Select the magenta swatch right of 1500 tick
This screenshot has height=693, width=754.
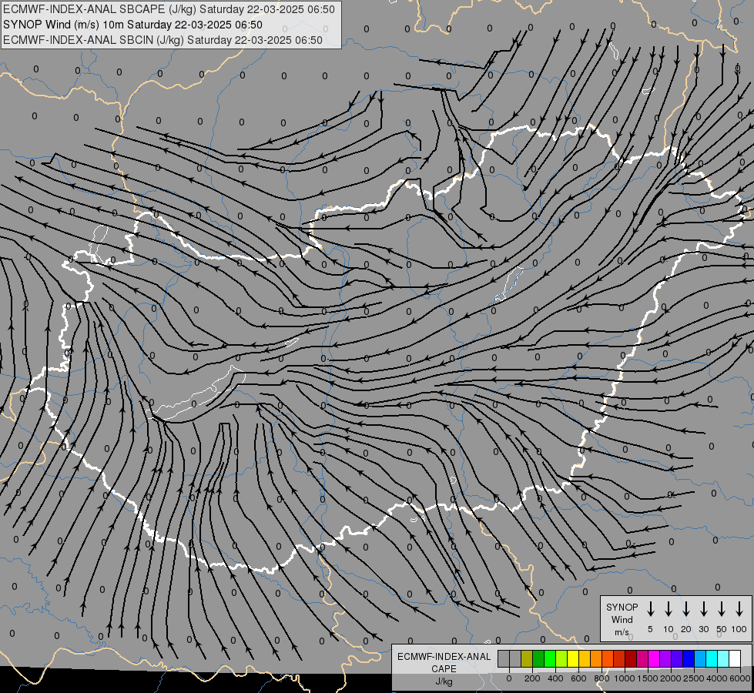click(655, 659)
